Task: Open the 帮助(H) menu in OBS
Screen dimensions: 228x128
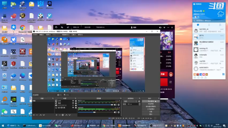Action: click(80, 35)
